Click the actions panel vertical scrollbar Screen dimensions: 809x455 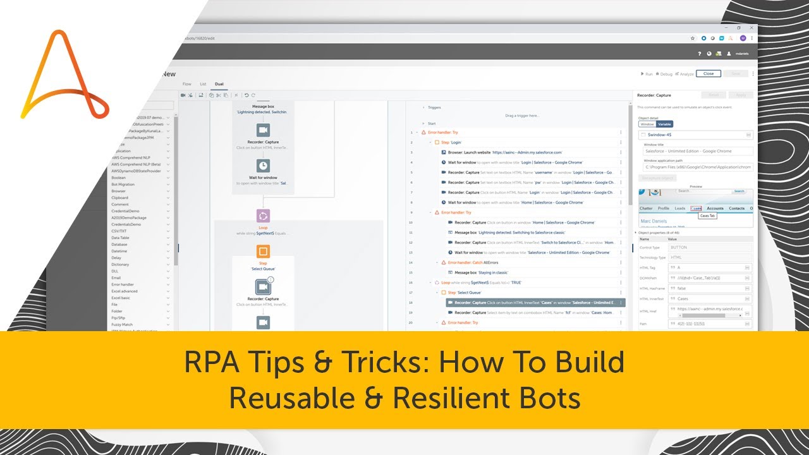click(176, 190)
